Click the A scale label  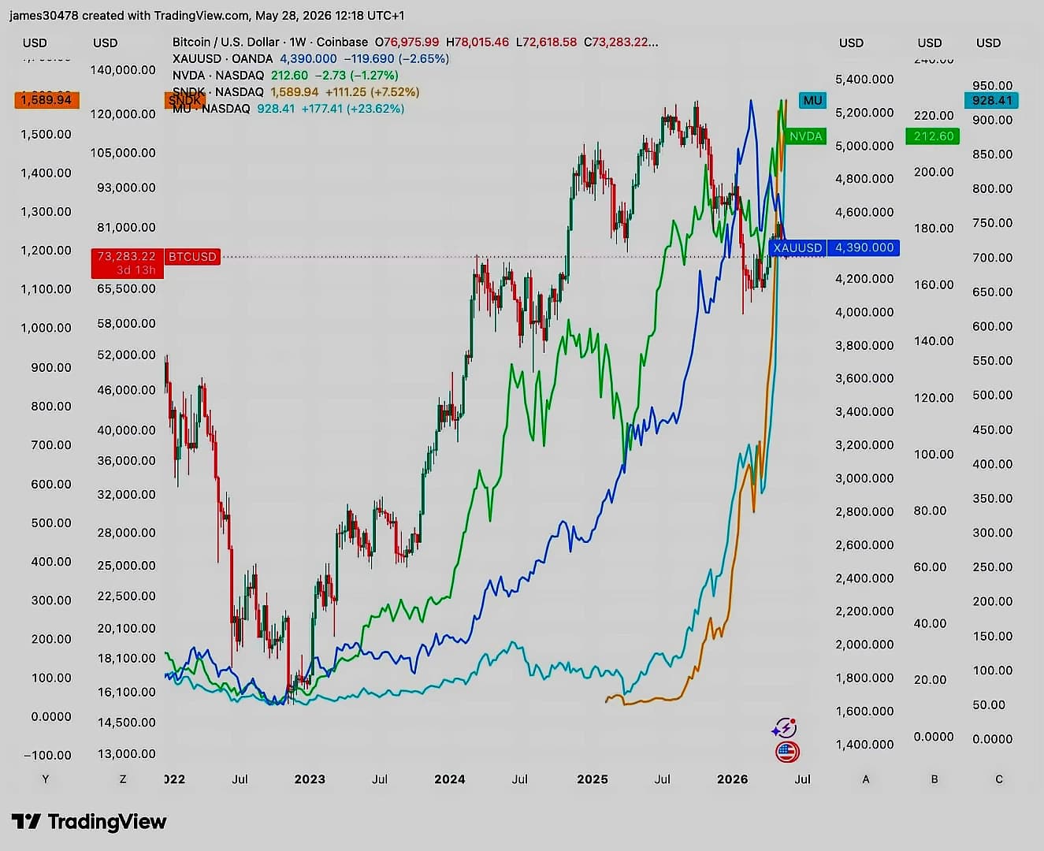866,779
